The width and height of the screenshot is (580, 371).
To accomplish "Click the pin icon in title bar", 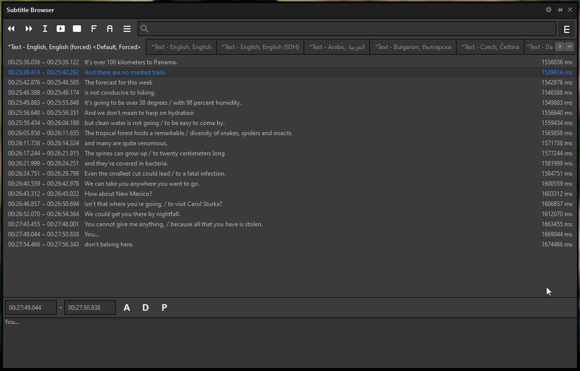I will click(560, 10).
